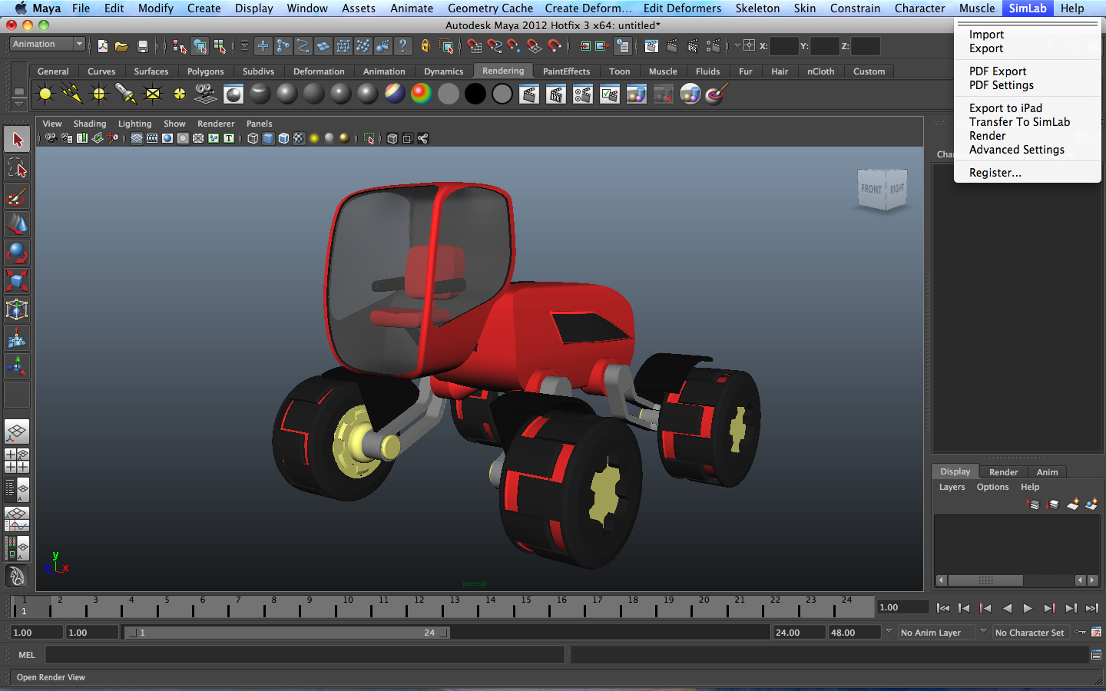Open a scene with the folder icon
1106x691 pixels.
pos(121,46)
